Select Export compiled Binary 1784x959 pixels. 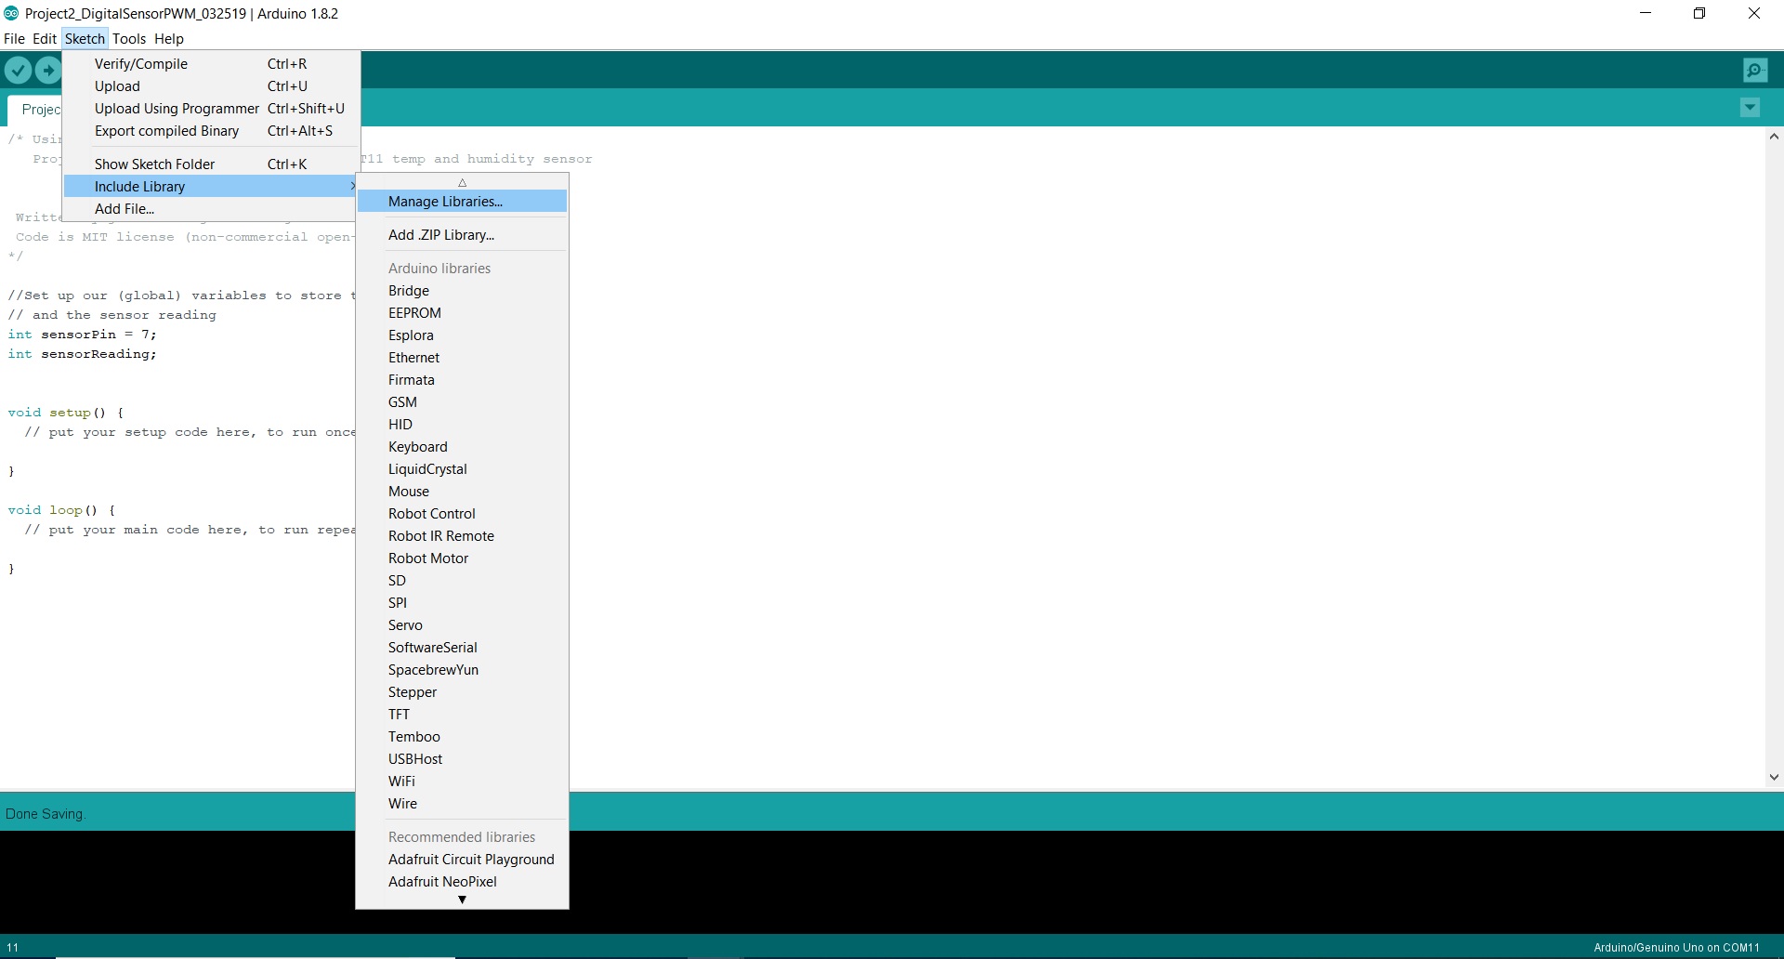167,131
